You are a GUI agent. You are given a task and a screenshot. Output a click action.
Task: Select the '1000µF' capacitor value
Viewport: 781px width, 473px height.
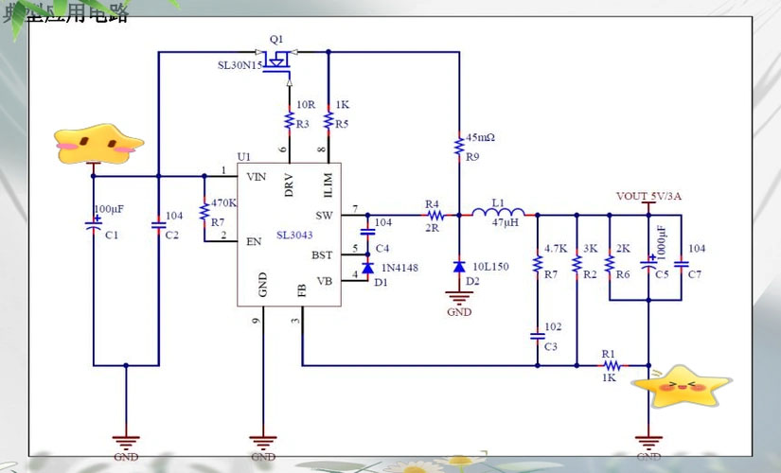click(662, 242)
